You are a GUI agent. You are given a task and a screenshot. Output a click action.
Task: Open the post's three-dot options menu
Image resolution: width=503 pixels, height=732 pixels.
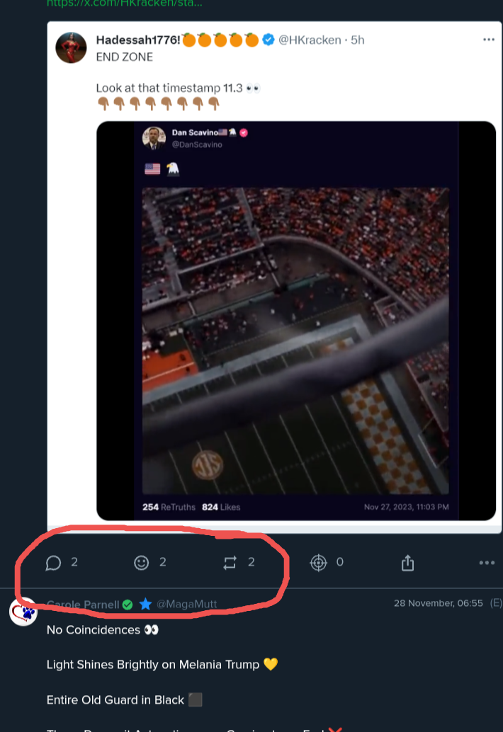(487, 563)
